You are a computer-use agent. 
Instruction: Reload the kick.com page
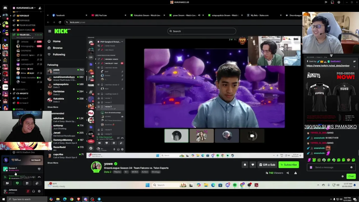[x=60, y=22]
